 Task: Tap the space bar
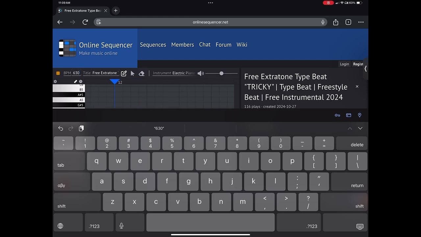(x=210, y=222)
